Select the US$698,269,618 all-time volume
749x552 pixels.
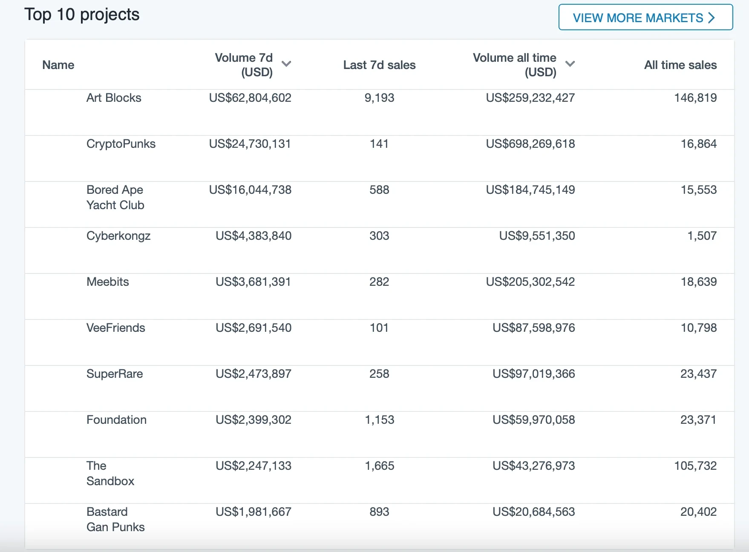pos(530,144)
